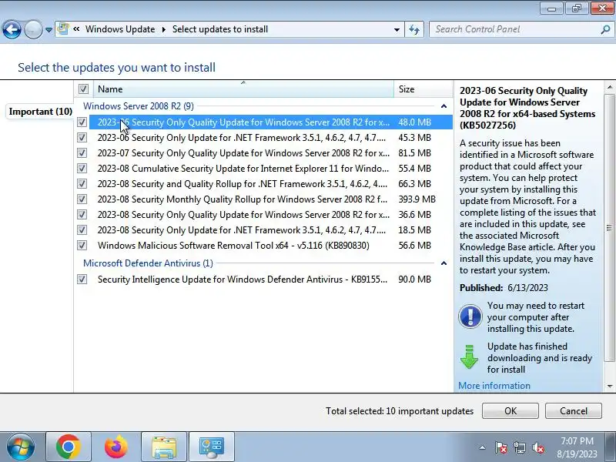
Task: Collapse the Microsoft Defender Antivirus group
Action: click(x=444, y=263)
